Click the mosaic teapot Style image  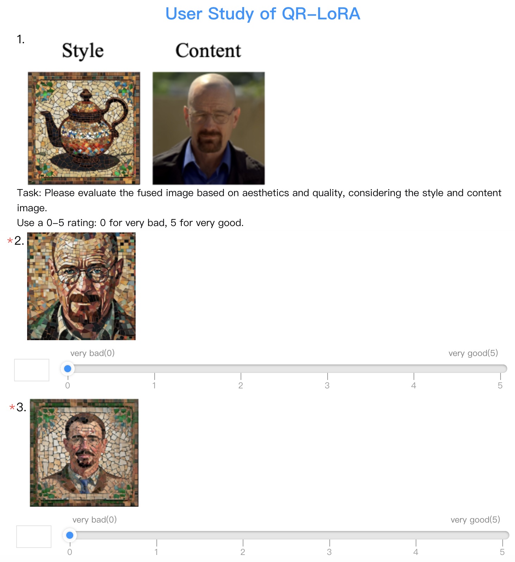(84, 128)
